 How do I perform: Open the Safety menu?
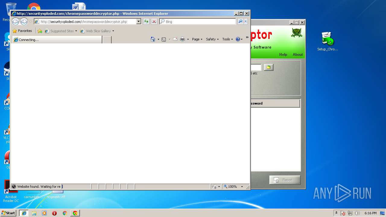pos(212,39)
